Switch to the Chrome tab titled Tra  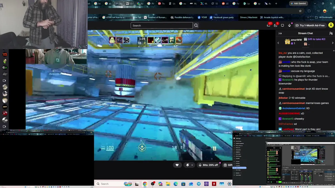coord(161,3)
